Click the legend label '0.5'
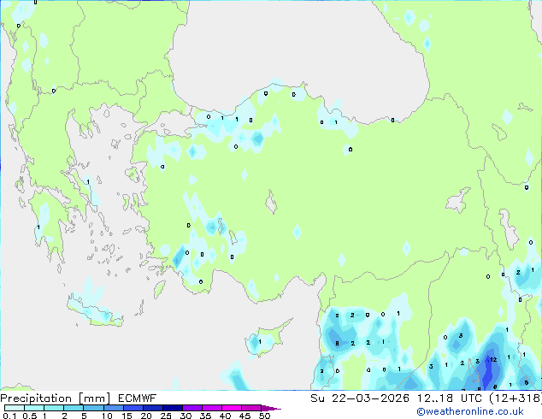Screen dimensions: 542x419 click(30, 416)
